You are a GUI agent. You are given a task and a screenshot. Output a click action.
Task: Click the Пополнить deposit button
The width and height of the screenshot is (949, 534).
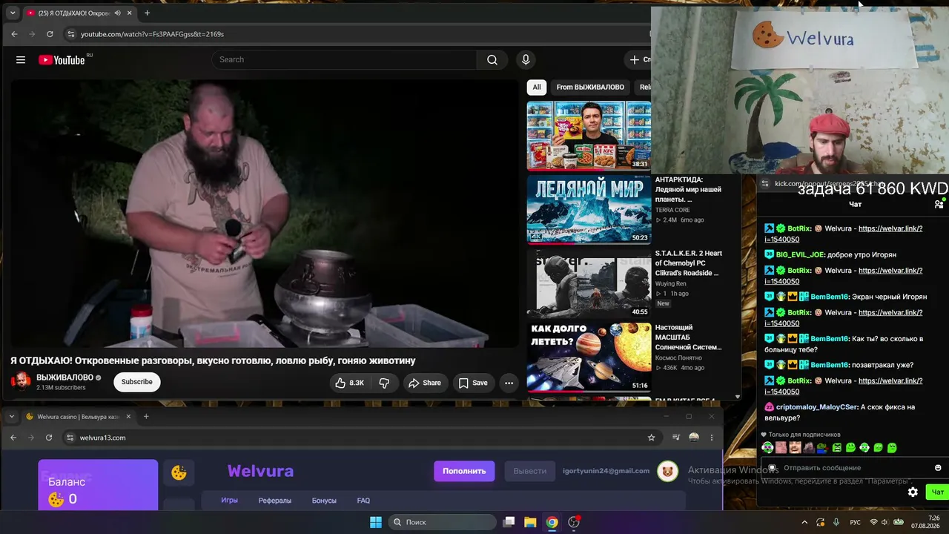click(464, 471)
